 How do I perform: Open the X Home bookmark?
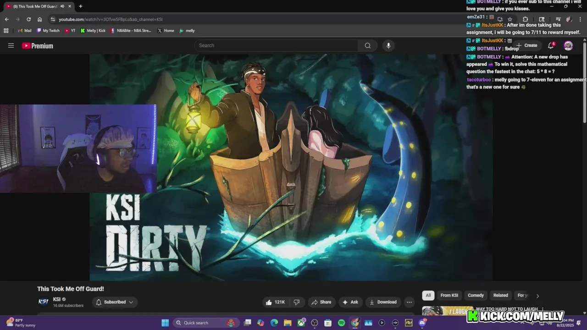point(166,31)
